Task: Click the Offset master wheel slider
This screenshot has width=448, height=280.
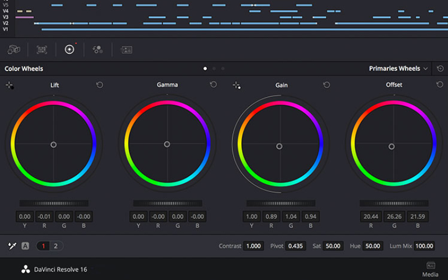Action: pos(394,203)
